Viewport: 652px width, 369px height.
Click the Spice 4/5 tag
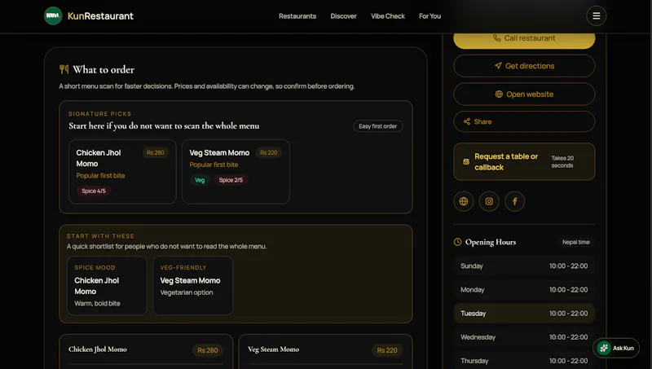tap(94, 191)
